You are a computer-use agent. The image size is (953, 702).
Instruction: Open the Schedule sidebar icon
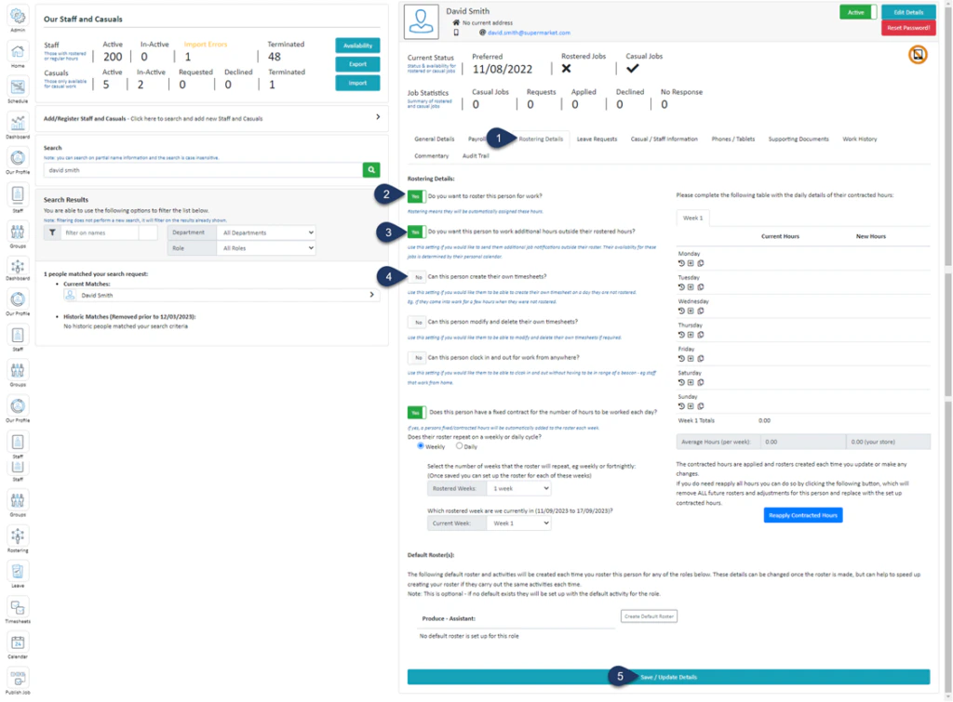18,88
